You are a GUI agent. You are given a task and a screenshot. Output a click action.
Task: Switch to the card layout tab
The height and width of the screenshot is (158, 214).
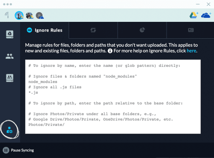(x=191, y=30)
